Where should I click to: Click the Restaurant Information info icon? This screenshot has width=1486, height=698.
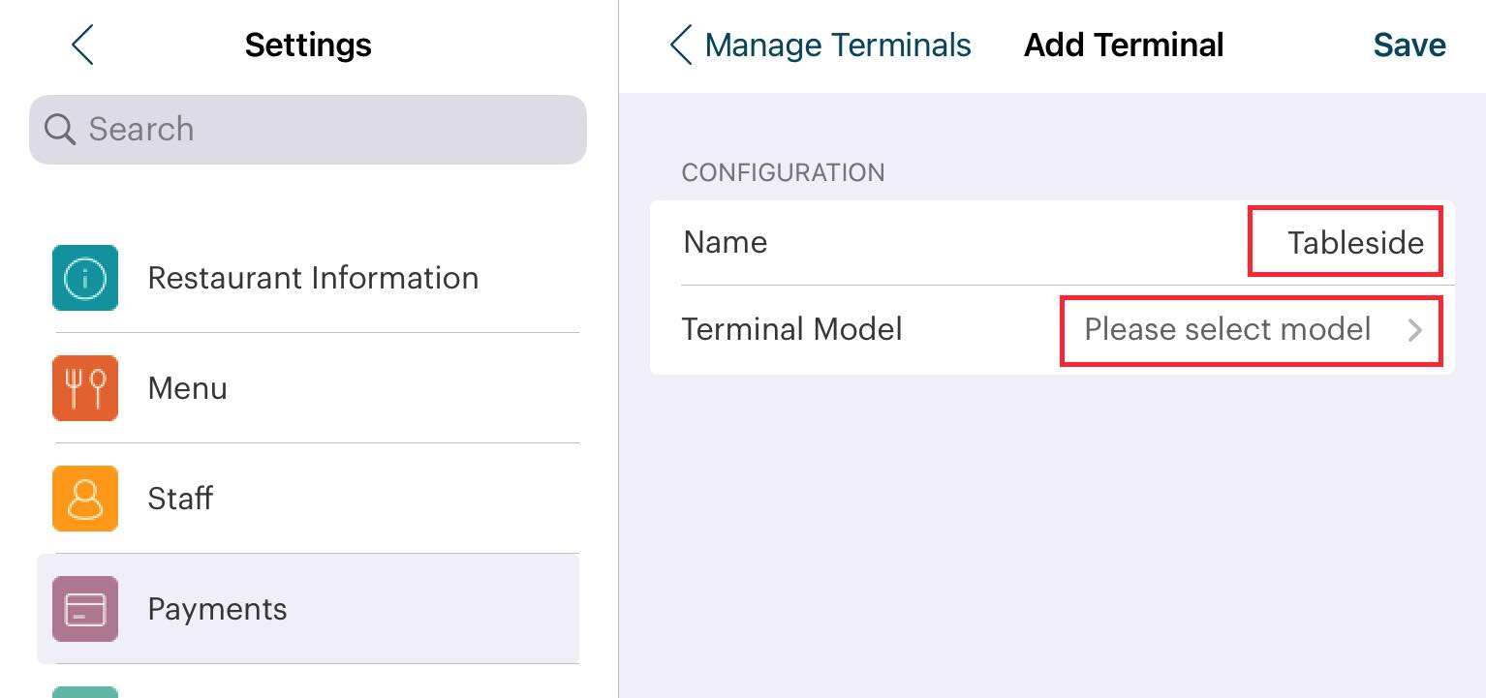(85, 278)
